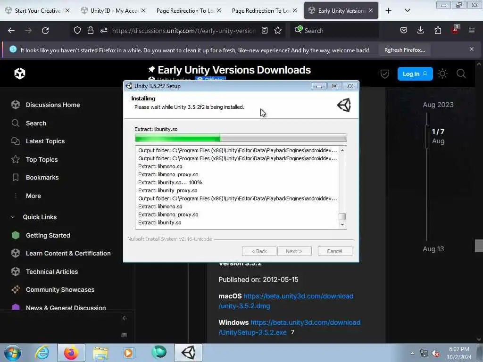Click the Log In button
The image size is (483, 362).
[415, 74]
